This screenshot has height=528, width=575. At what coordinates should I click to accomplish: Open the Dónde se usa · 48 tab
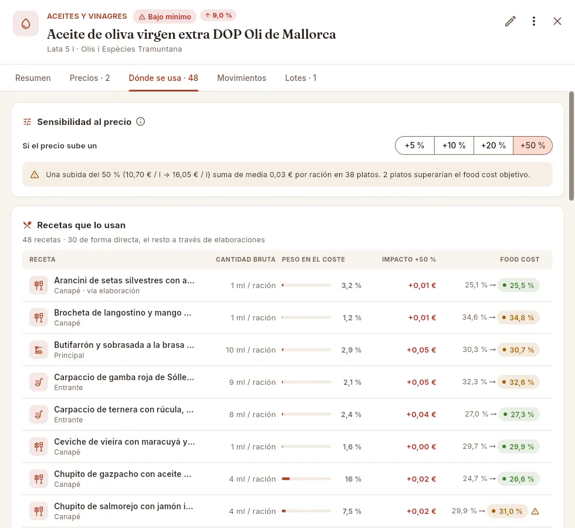164,78
